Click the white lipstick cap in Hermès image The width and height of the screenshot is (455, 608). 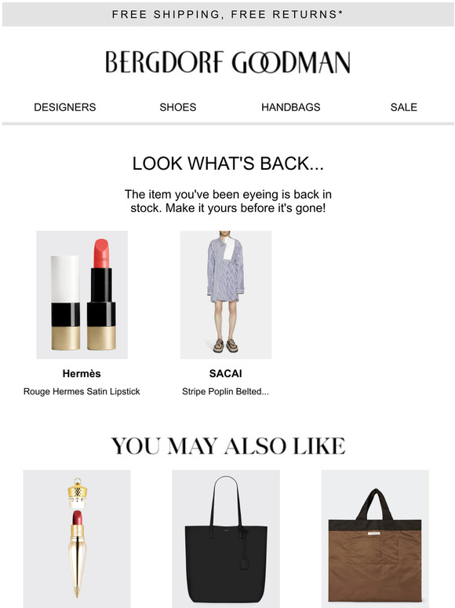point(65,279)
